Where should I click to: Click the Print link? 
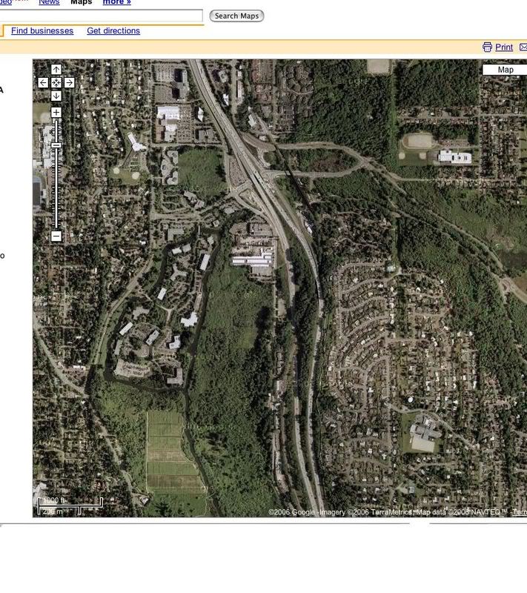504,47
